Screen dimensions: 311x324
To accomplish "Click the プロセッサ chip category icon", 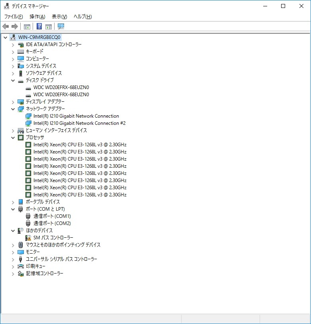I will [x=21, y=138].
